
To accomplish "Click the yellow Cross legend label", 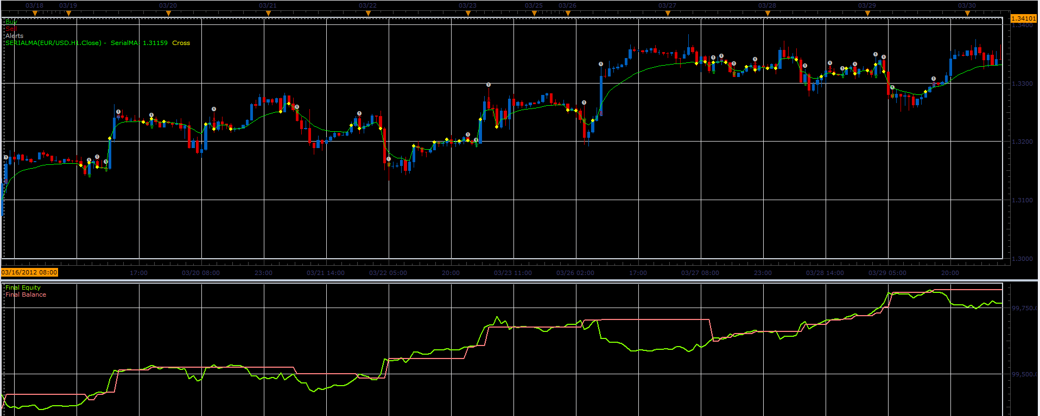I will (181, 43).
